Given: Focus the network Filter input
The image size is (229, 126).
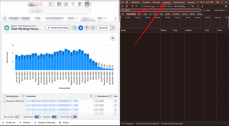Looking at the screenshot, I should click(161, 10).
